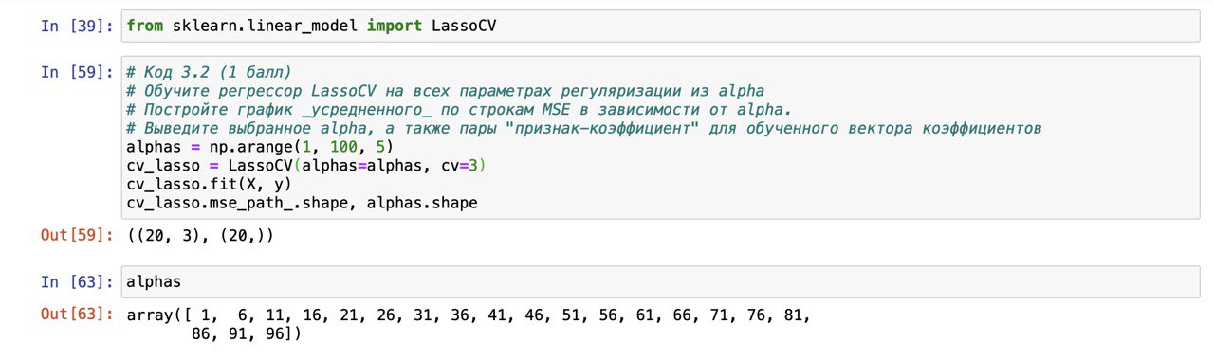Click the '# Код 3.2 (1 балл)' comment
Screen dimensions: 1214x360
(209, 73)
